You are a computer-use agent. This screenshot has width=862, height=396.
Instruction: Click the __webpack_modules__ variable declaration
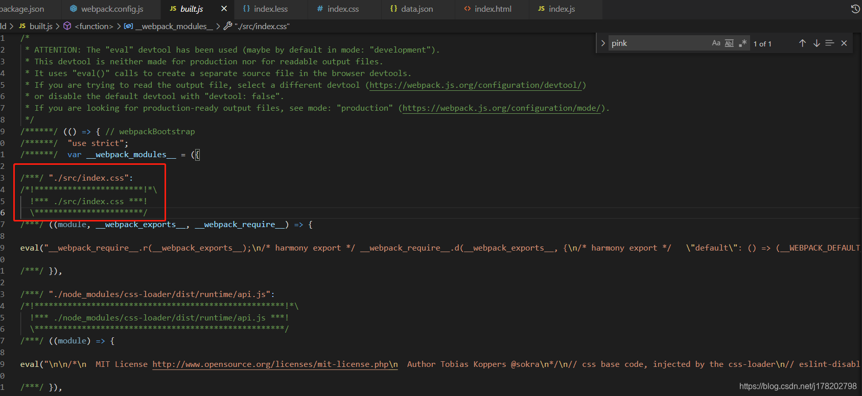click(131, 155)
